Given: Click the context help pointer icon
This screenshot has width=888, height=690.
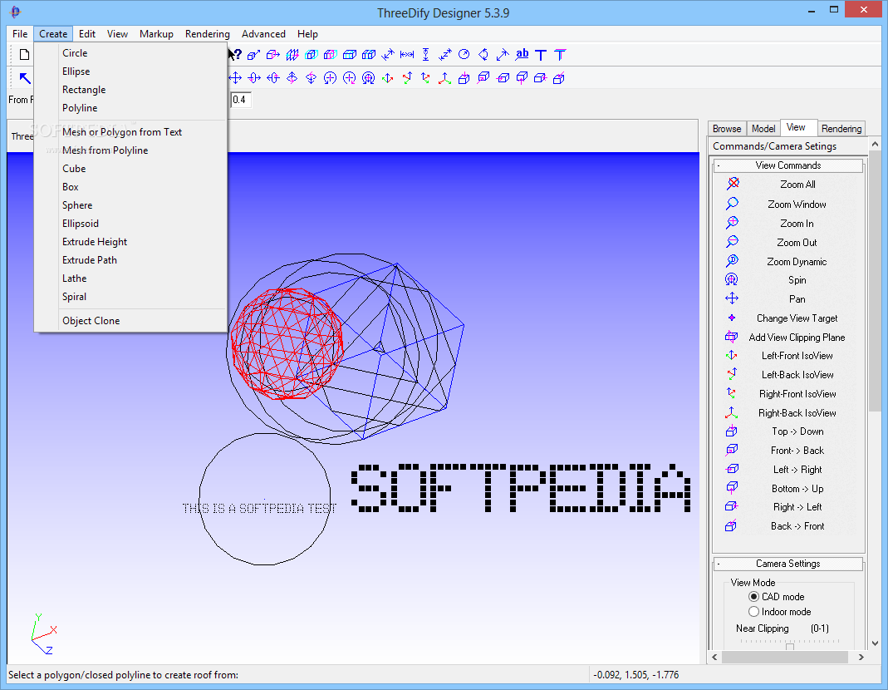Looking at the screenshot, I should point(235,54).
